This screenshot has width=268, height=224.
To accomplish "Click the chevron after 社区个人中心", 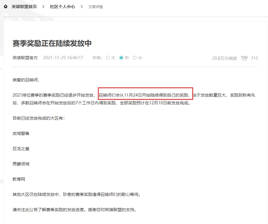I will tap(81, 7).
